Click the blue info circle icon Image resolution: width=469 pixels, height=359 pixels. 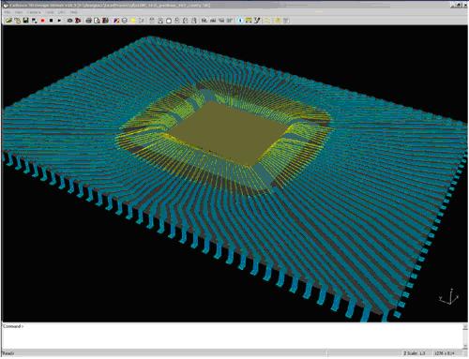coord(240,21)
